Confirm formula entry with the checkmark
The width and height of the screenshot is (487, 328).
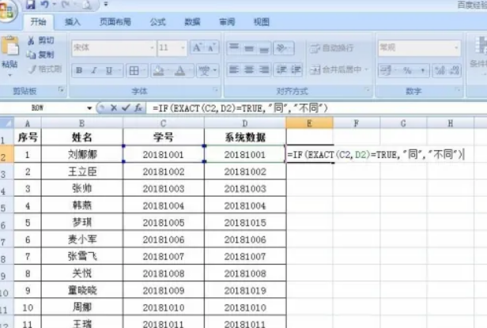[126, 108]
